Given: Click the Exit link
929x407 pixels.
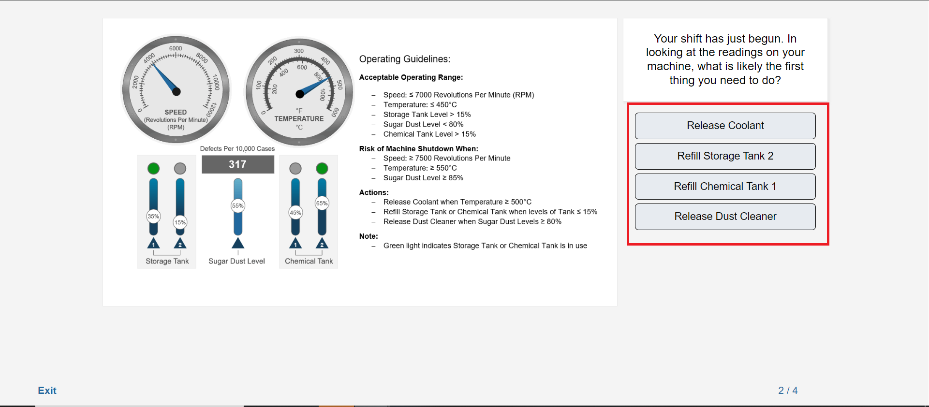Looking at the screenshot, I should point(47,391).
